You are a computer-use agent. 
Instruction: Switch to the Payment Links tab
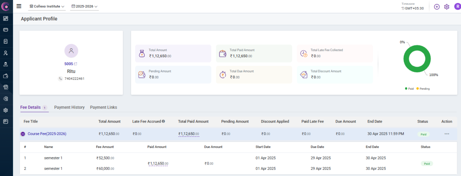103,107
